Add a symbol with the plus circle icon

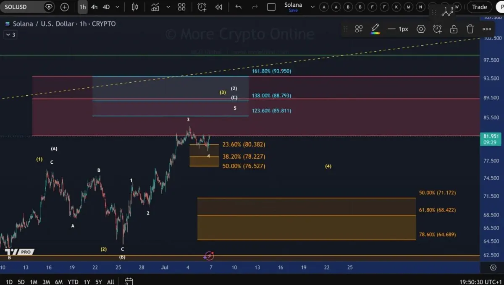coord(65,7)
